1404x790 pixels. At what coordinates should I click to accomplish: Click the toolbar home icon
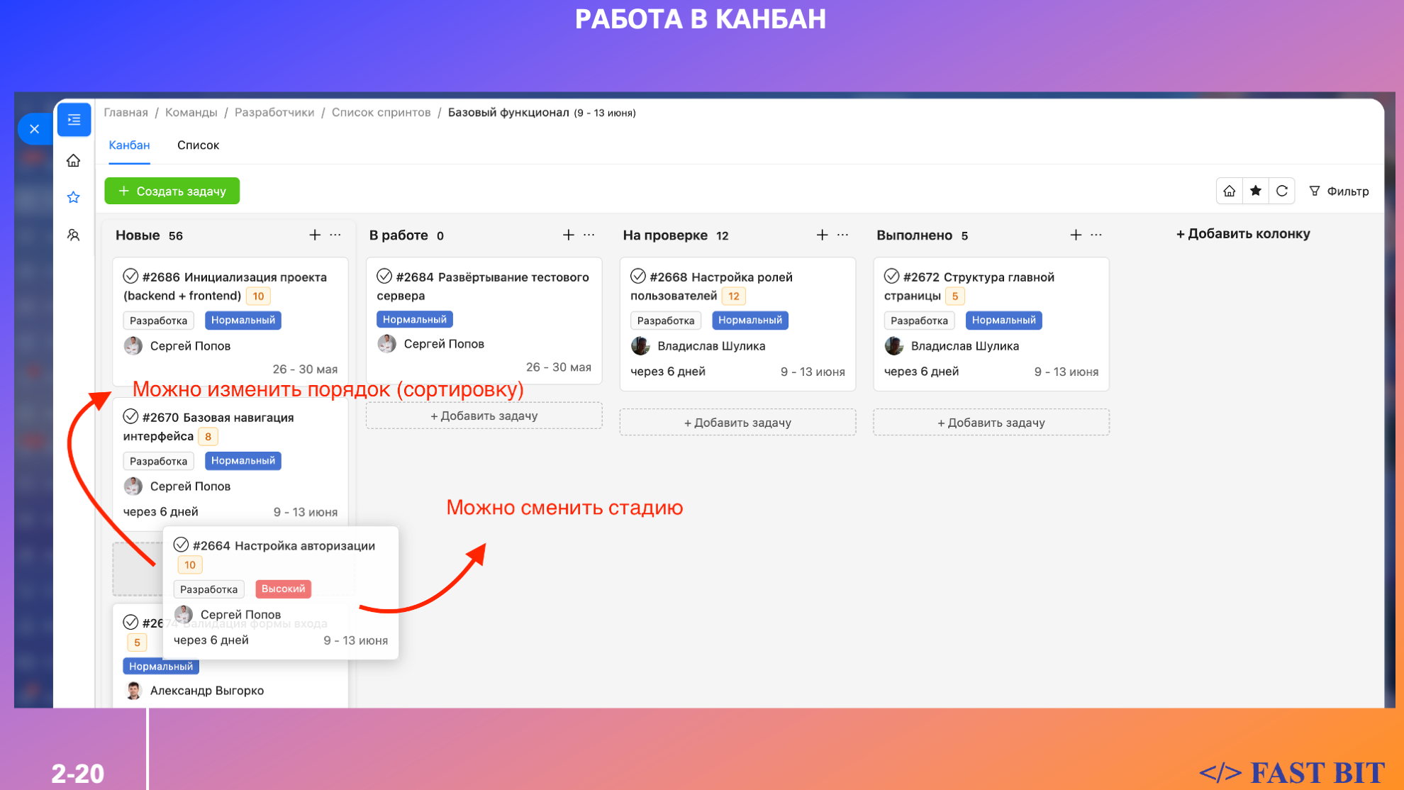1230,191
